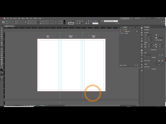Select the Type tool
Image resolution: width=166 pixels, height=124 pixels.
point(2,39)
